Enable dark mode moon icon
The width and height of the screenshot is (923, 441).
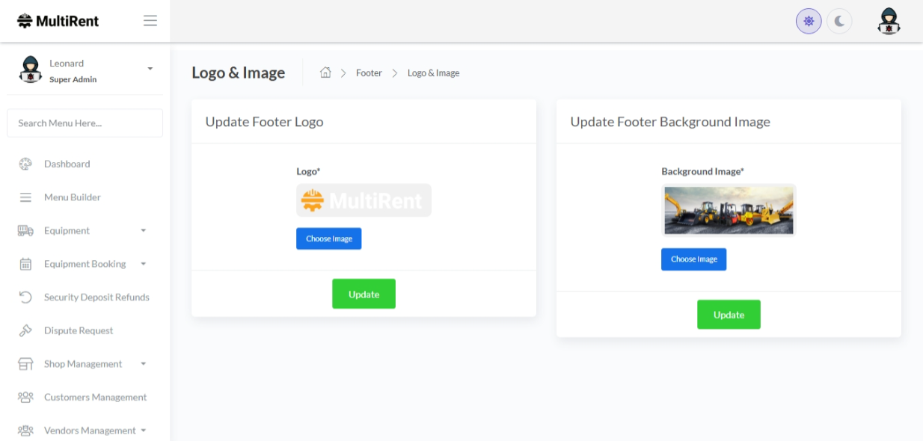(839, 21)
